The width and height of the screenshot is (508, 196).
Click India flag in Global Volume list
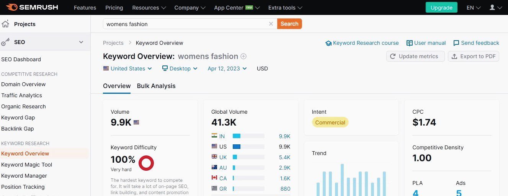[x=214, y=136]
